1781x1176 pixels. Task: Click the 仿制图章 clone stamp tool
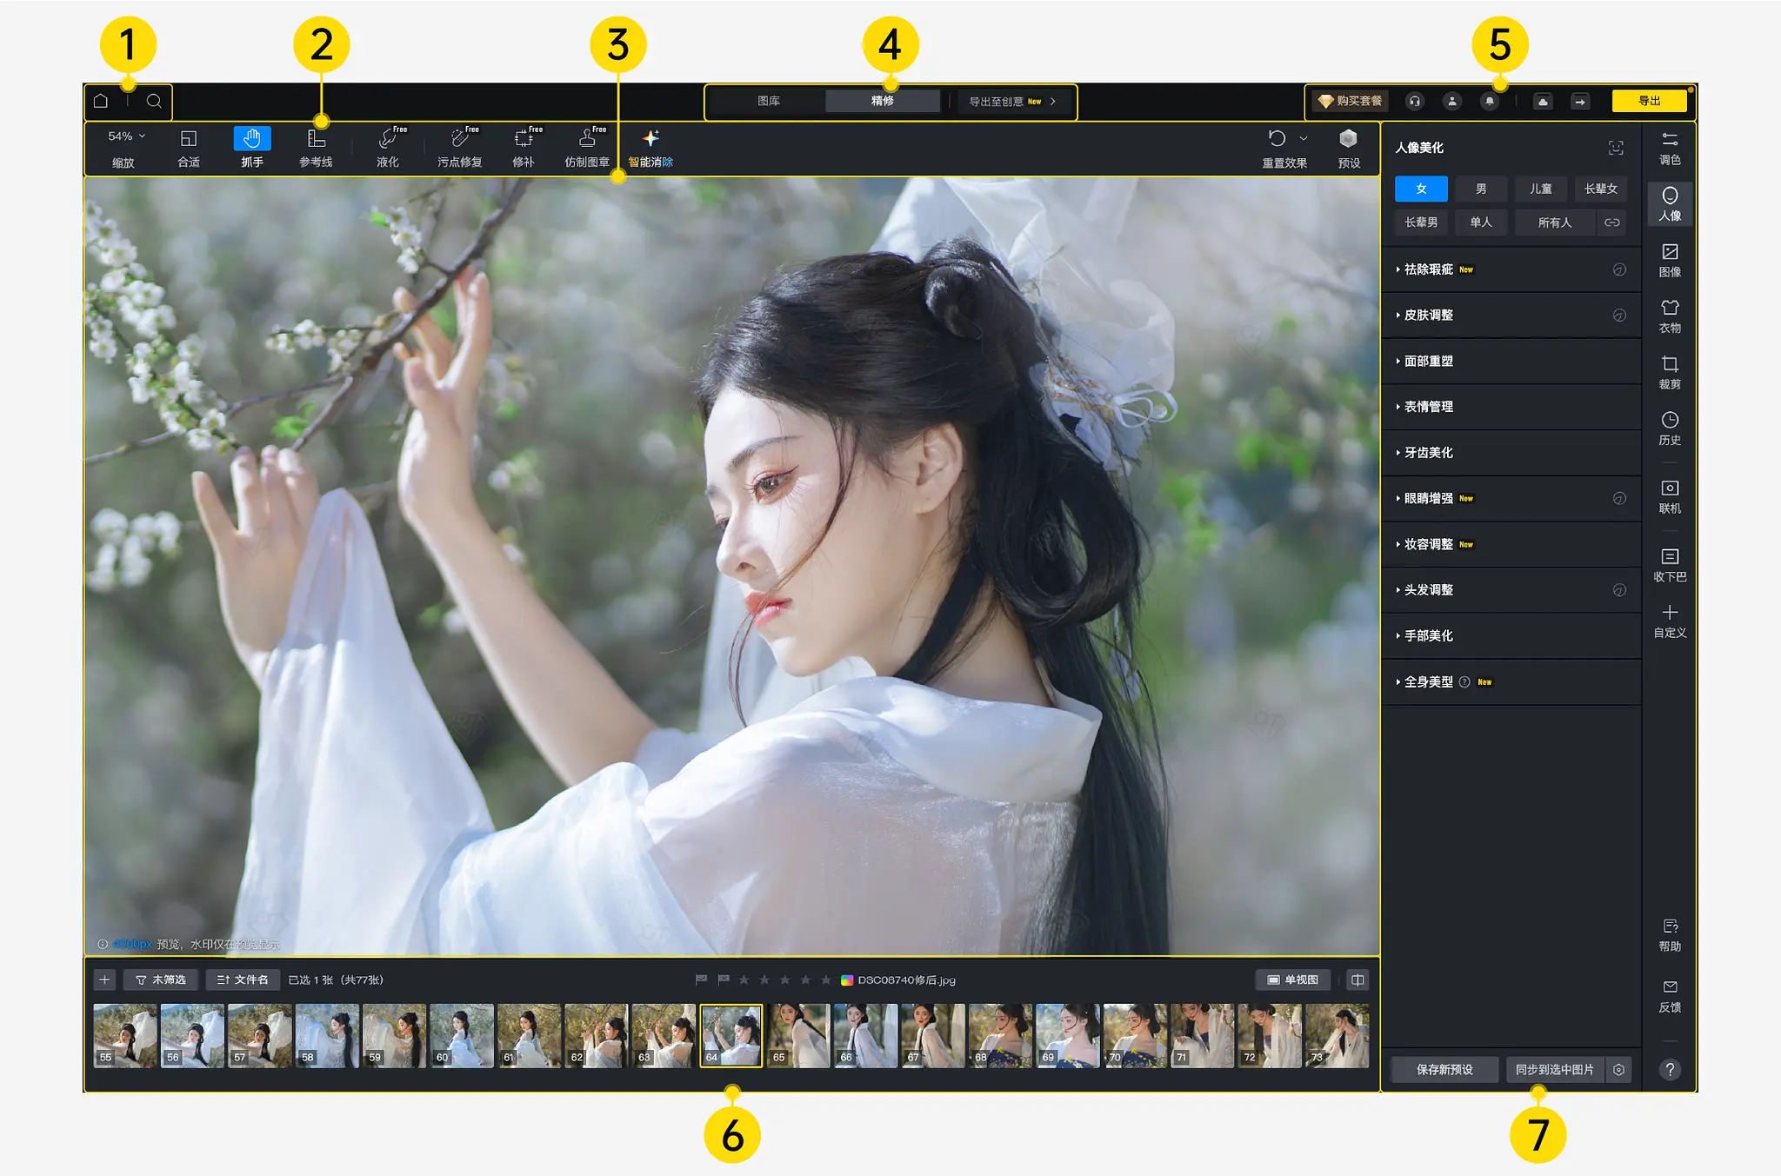tap(587, 147)
